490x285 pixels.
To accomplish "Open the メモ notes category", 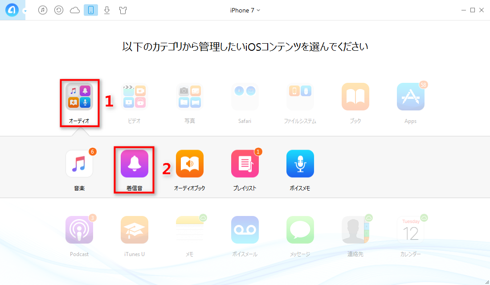I will click(x=190, y=230).
